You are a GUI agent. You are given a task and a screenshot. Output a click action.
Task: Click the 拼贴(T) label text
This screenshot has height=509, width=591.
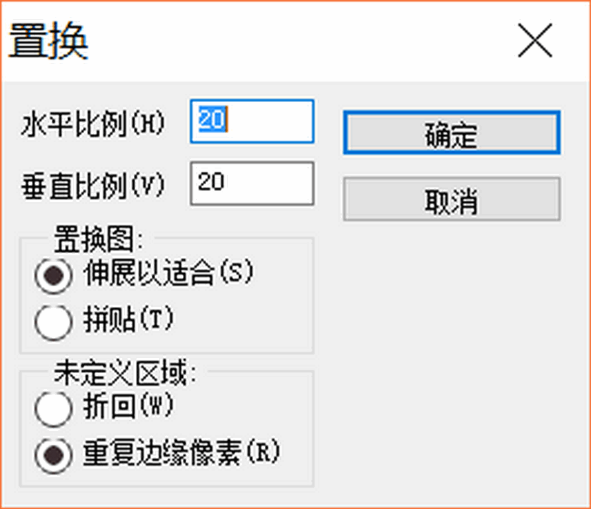pos(129,321)
